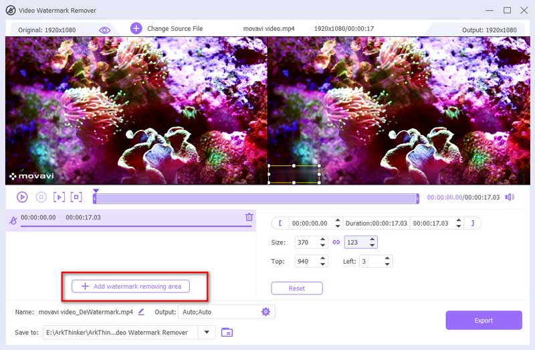Decrease the start time value

(x=338, y=226)
